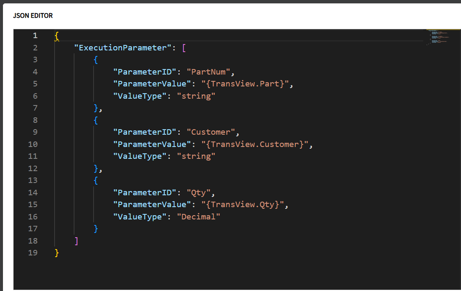The height and width of the screenshot is (291, 461).
Task: Select line number 1 in the gutter
Action: click(x=35, y=35)
